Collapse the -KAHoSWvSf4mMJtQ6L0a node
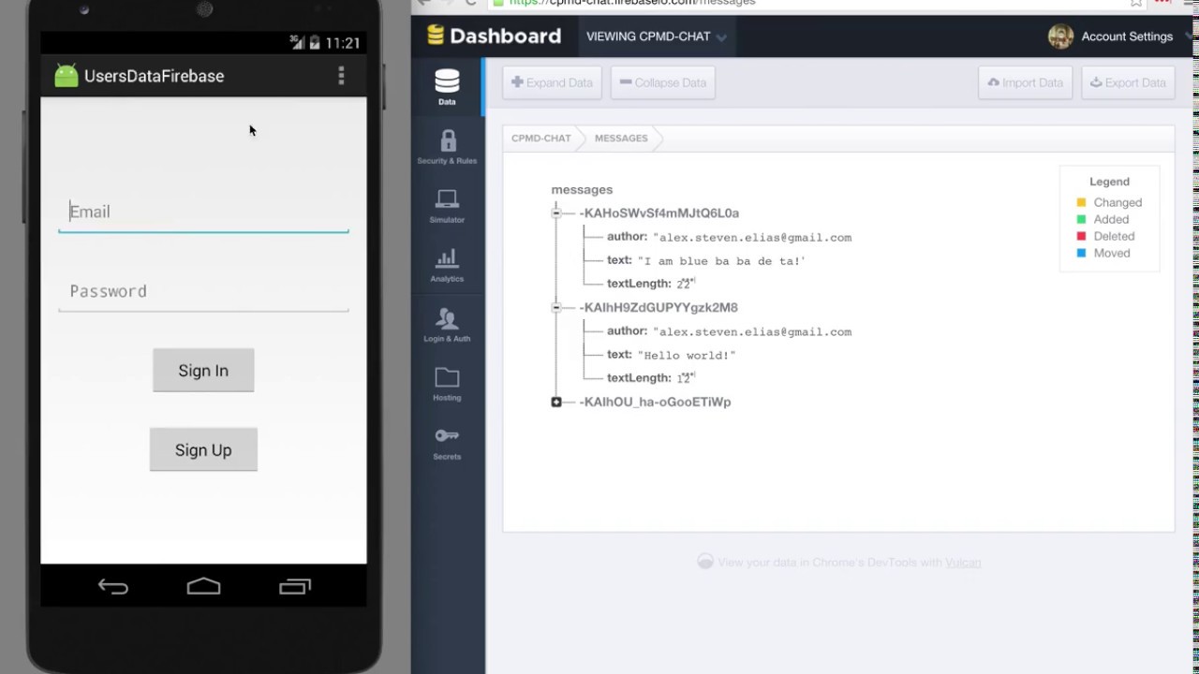The height and width of the screenshot is (674, 1199). point(556,213)
